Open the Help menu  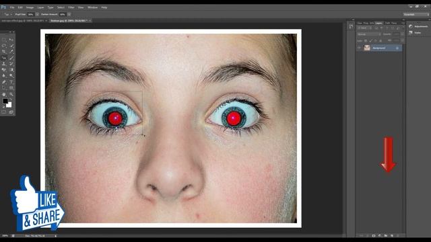coord(104,7)
